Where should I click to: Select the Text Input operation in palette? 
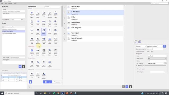(x=50, y=41)
